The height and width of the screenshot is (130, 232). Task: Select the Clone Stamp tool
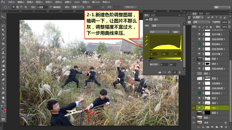[3, 53]
